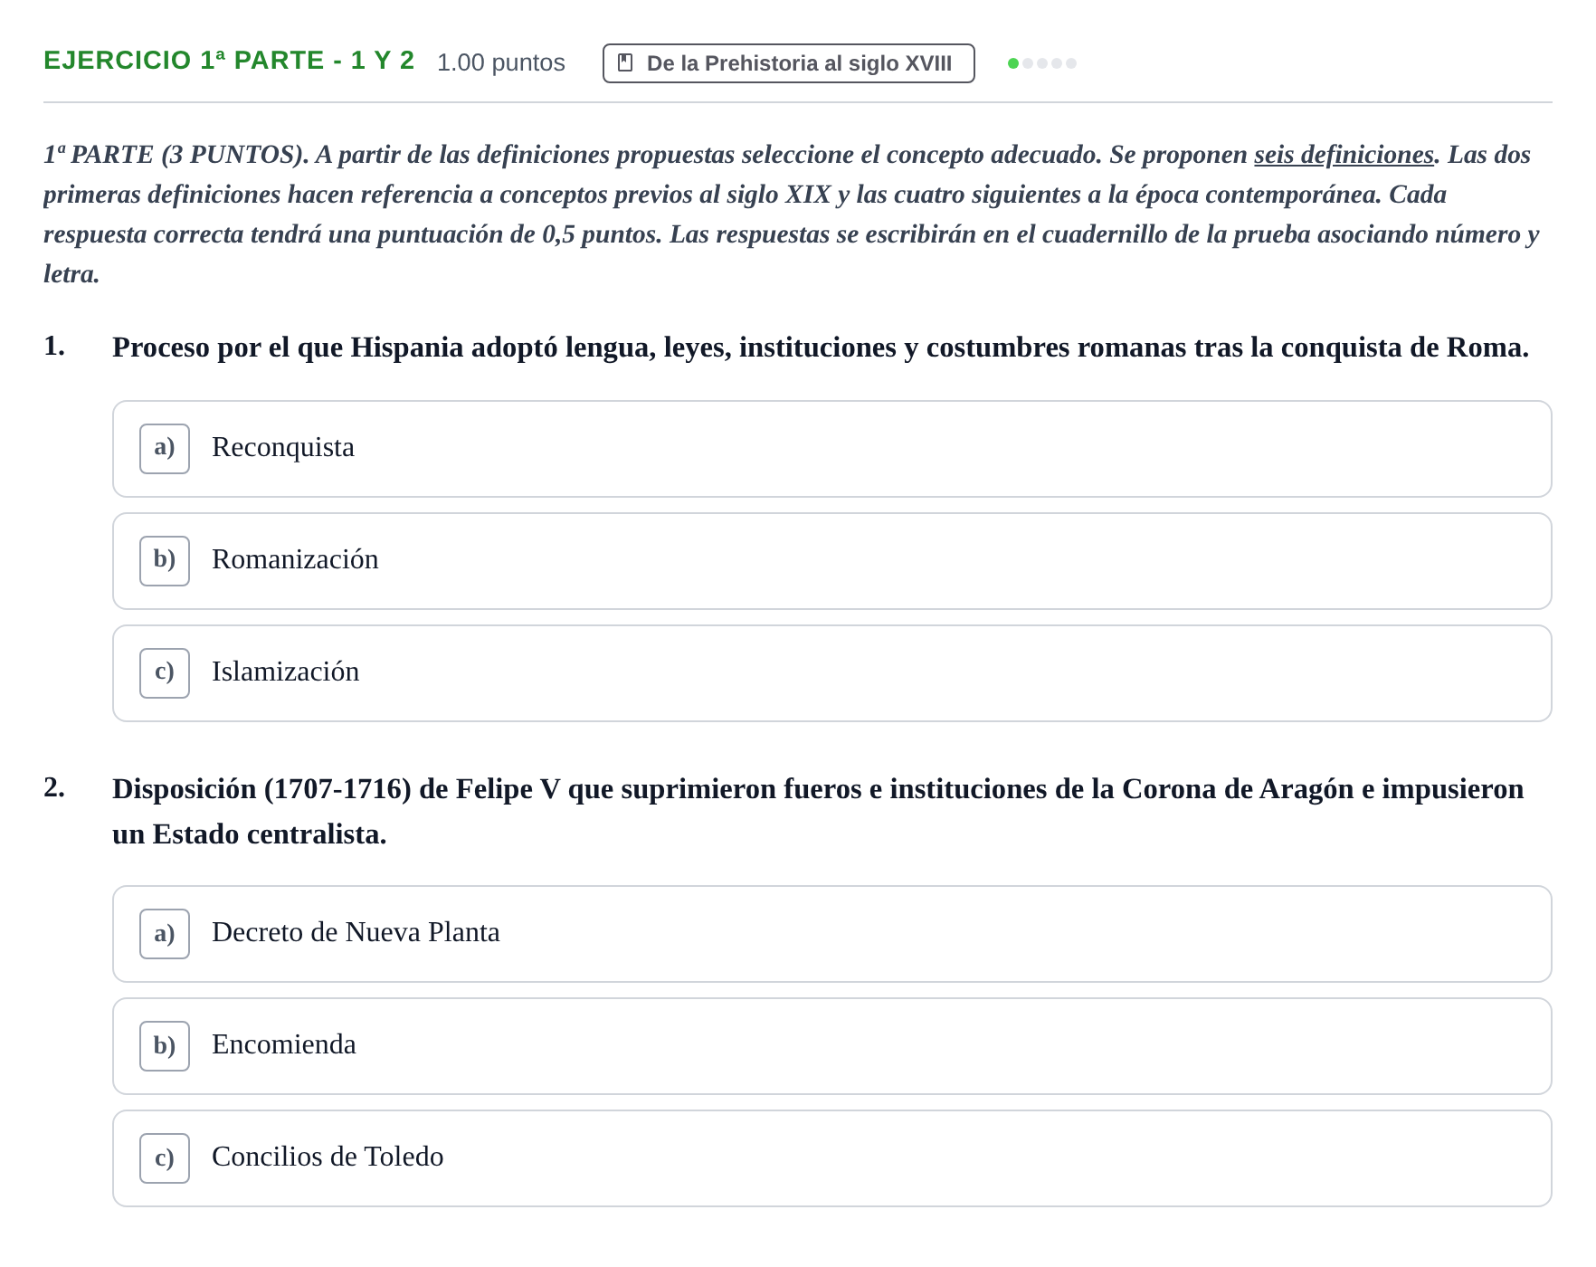Click the 'b)' letter box beside Encomienda
The image size is (1596, 1267).
click(x=165, y=1046)
